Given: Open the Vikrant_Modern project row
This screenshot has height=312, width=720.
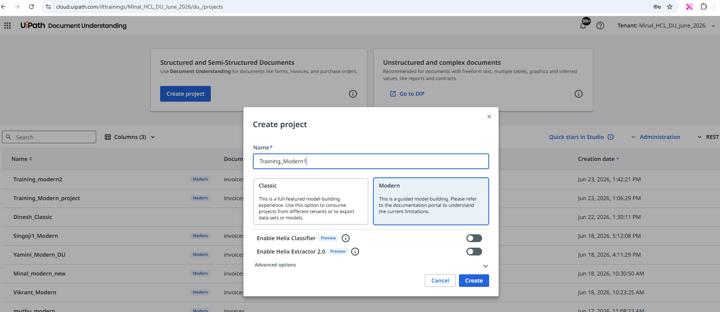Looking at the screenshot, I should (35, 292).
